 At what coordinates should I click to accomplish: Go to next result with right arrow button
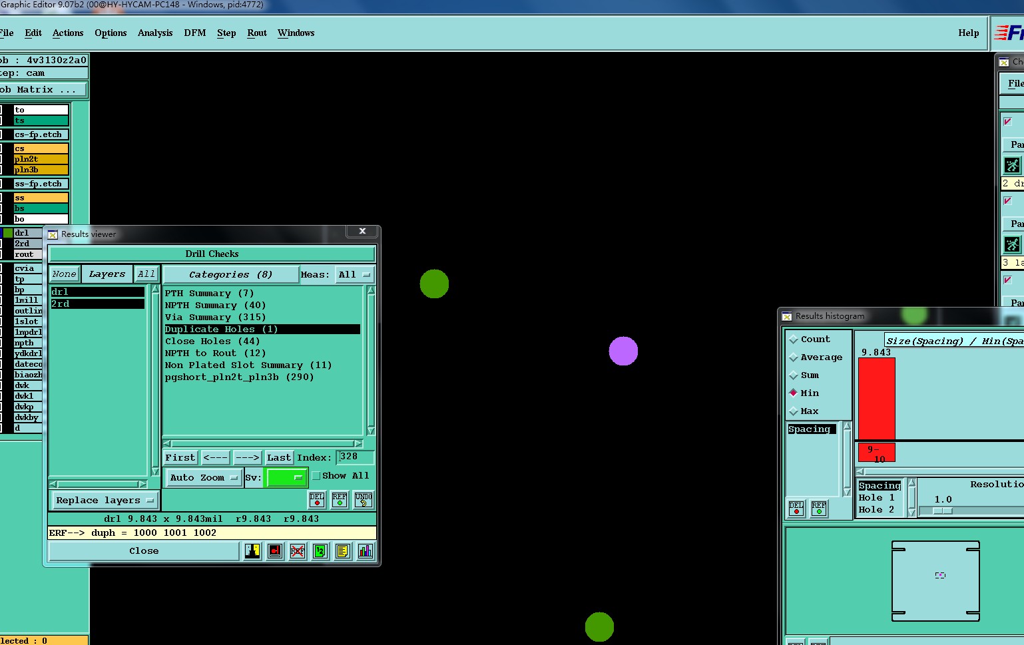(247, 458)
